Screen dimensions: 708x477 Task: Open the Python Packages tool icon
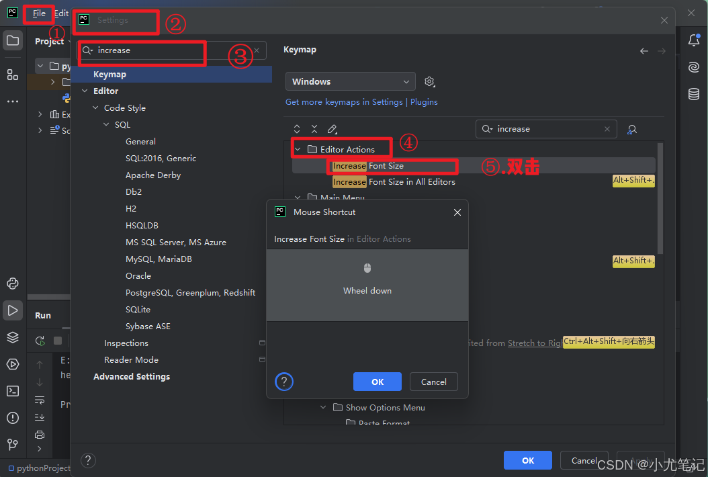coord(13,284)
